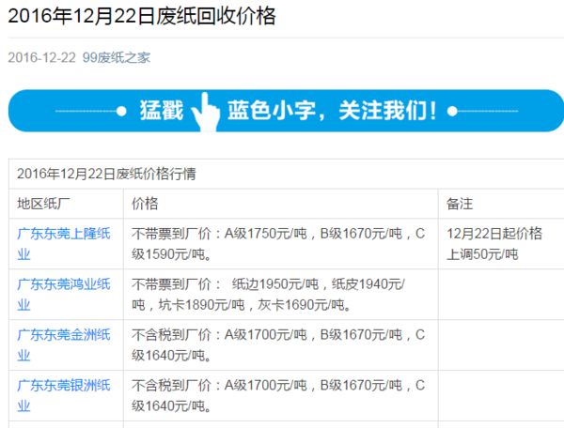Image resolution: width=564 pixels, height=428 pixels.
Task: Click the 银洲纸业 price cell with C级1640元/吨
Action: [280, 396]
